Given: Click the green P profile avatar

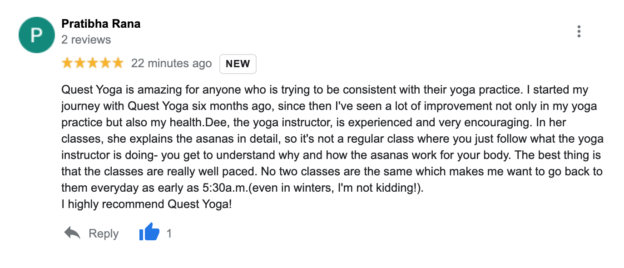Looking at the screenshot, I should click(36, 35).
